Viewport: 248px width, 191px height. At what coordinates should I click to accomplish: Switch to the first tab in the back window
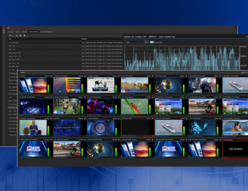(11, 32)
